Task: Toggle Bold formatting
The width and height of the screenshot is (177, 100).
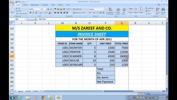Action: coord(30,13)
